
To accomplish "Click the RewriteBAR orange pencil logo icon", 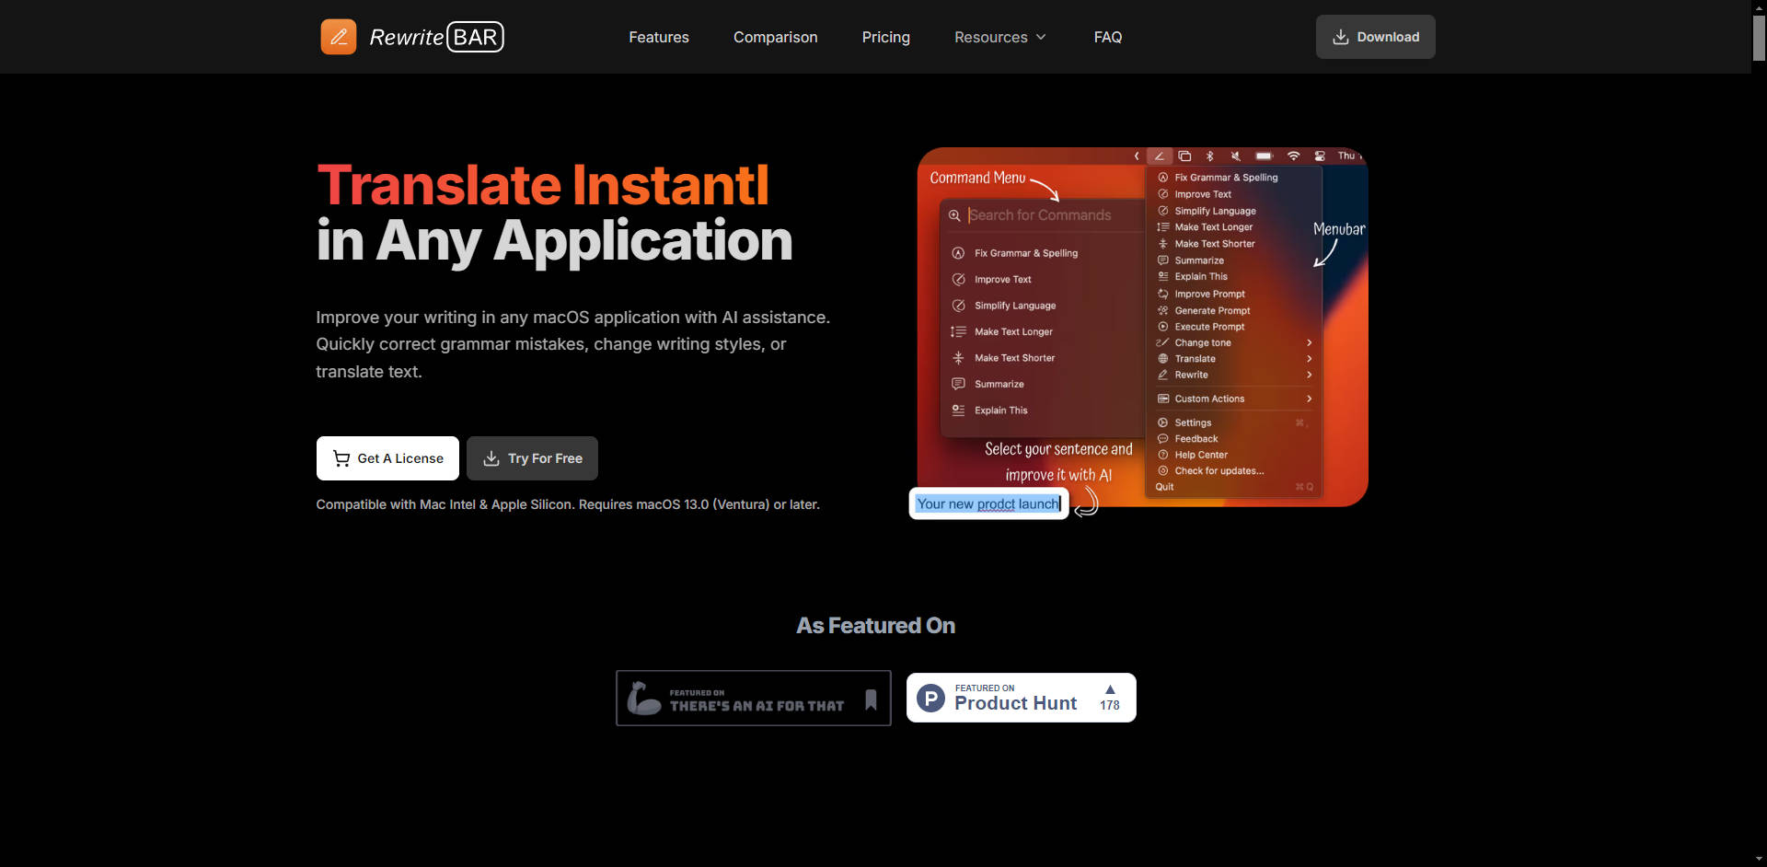I will [338, 37].
